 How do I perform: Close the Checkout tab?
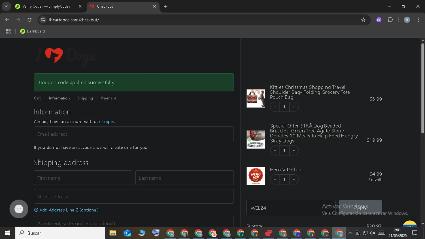pos(154,6)
